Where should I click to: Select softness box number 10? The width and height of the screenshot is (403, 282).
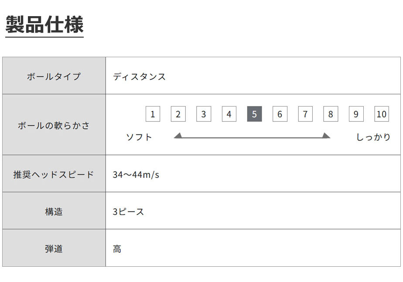pos(381,114)
